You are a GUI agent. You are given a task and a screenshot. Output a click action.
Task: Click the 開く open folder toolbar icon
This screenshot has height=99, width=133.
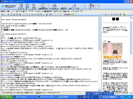pyautogui.click(x=28, y=6)
